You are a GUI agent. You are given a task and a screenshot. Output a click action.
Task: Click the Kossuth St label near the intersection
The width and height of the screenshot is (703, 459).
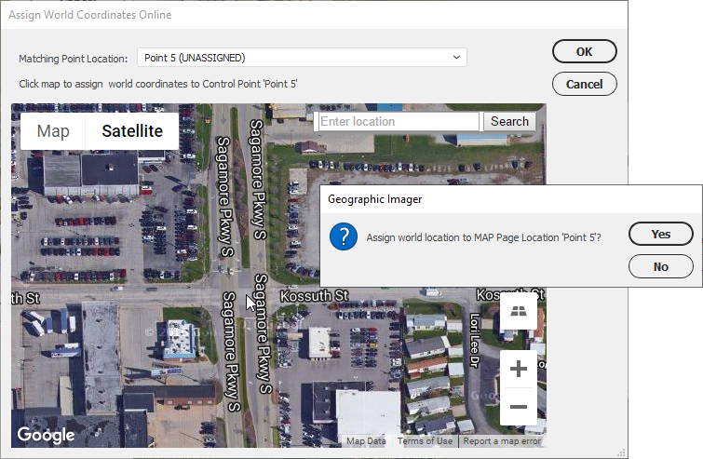315,296
